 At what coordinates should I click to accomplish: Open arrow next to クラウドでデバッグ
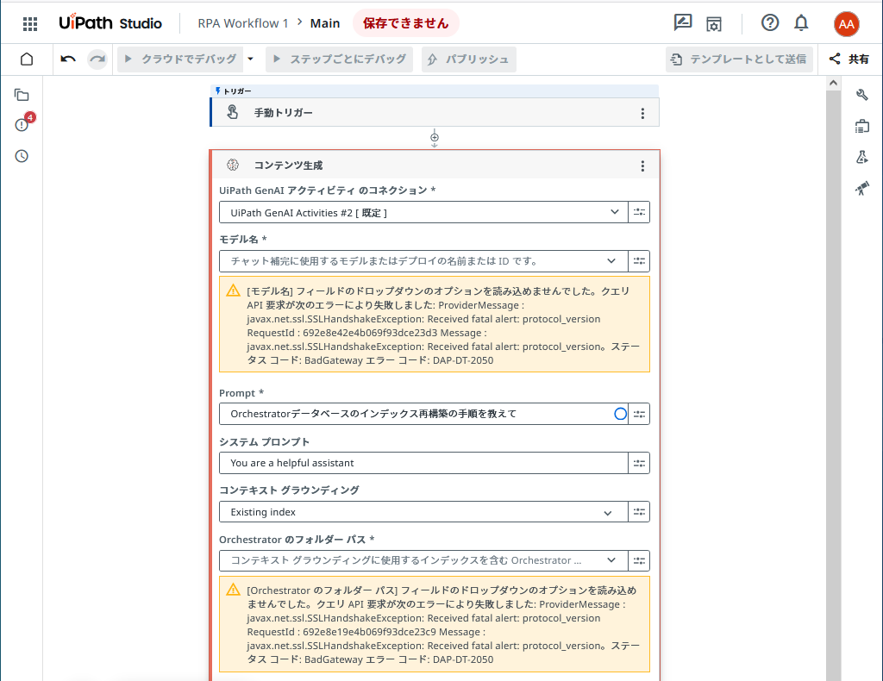pos(251,59)
